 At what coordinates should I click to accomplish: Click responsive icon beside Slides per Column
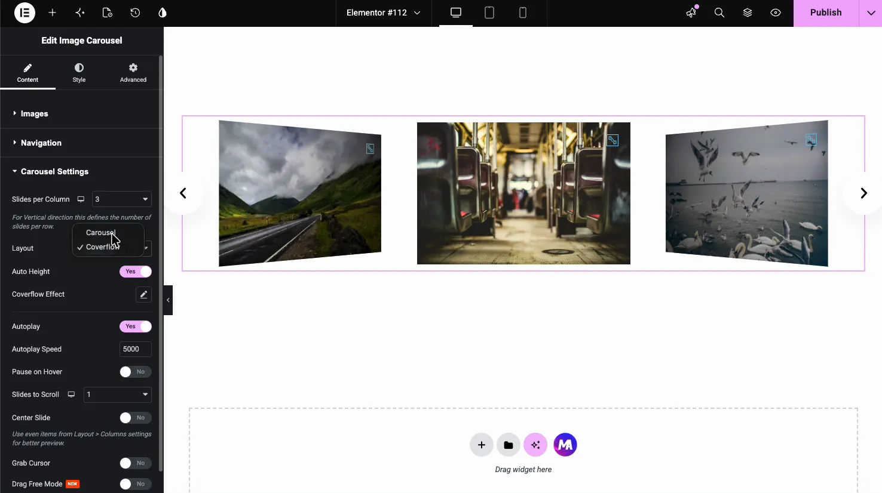[81, 199]
